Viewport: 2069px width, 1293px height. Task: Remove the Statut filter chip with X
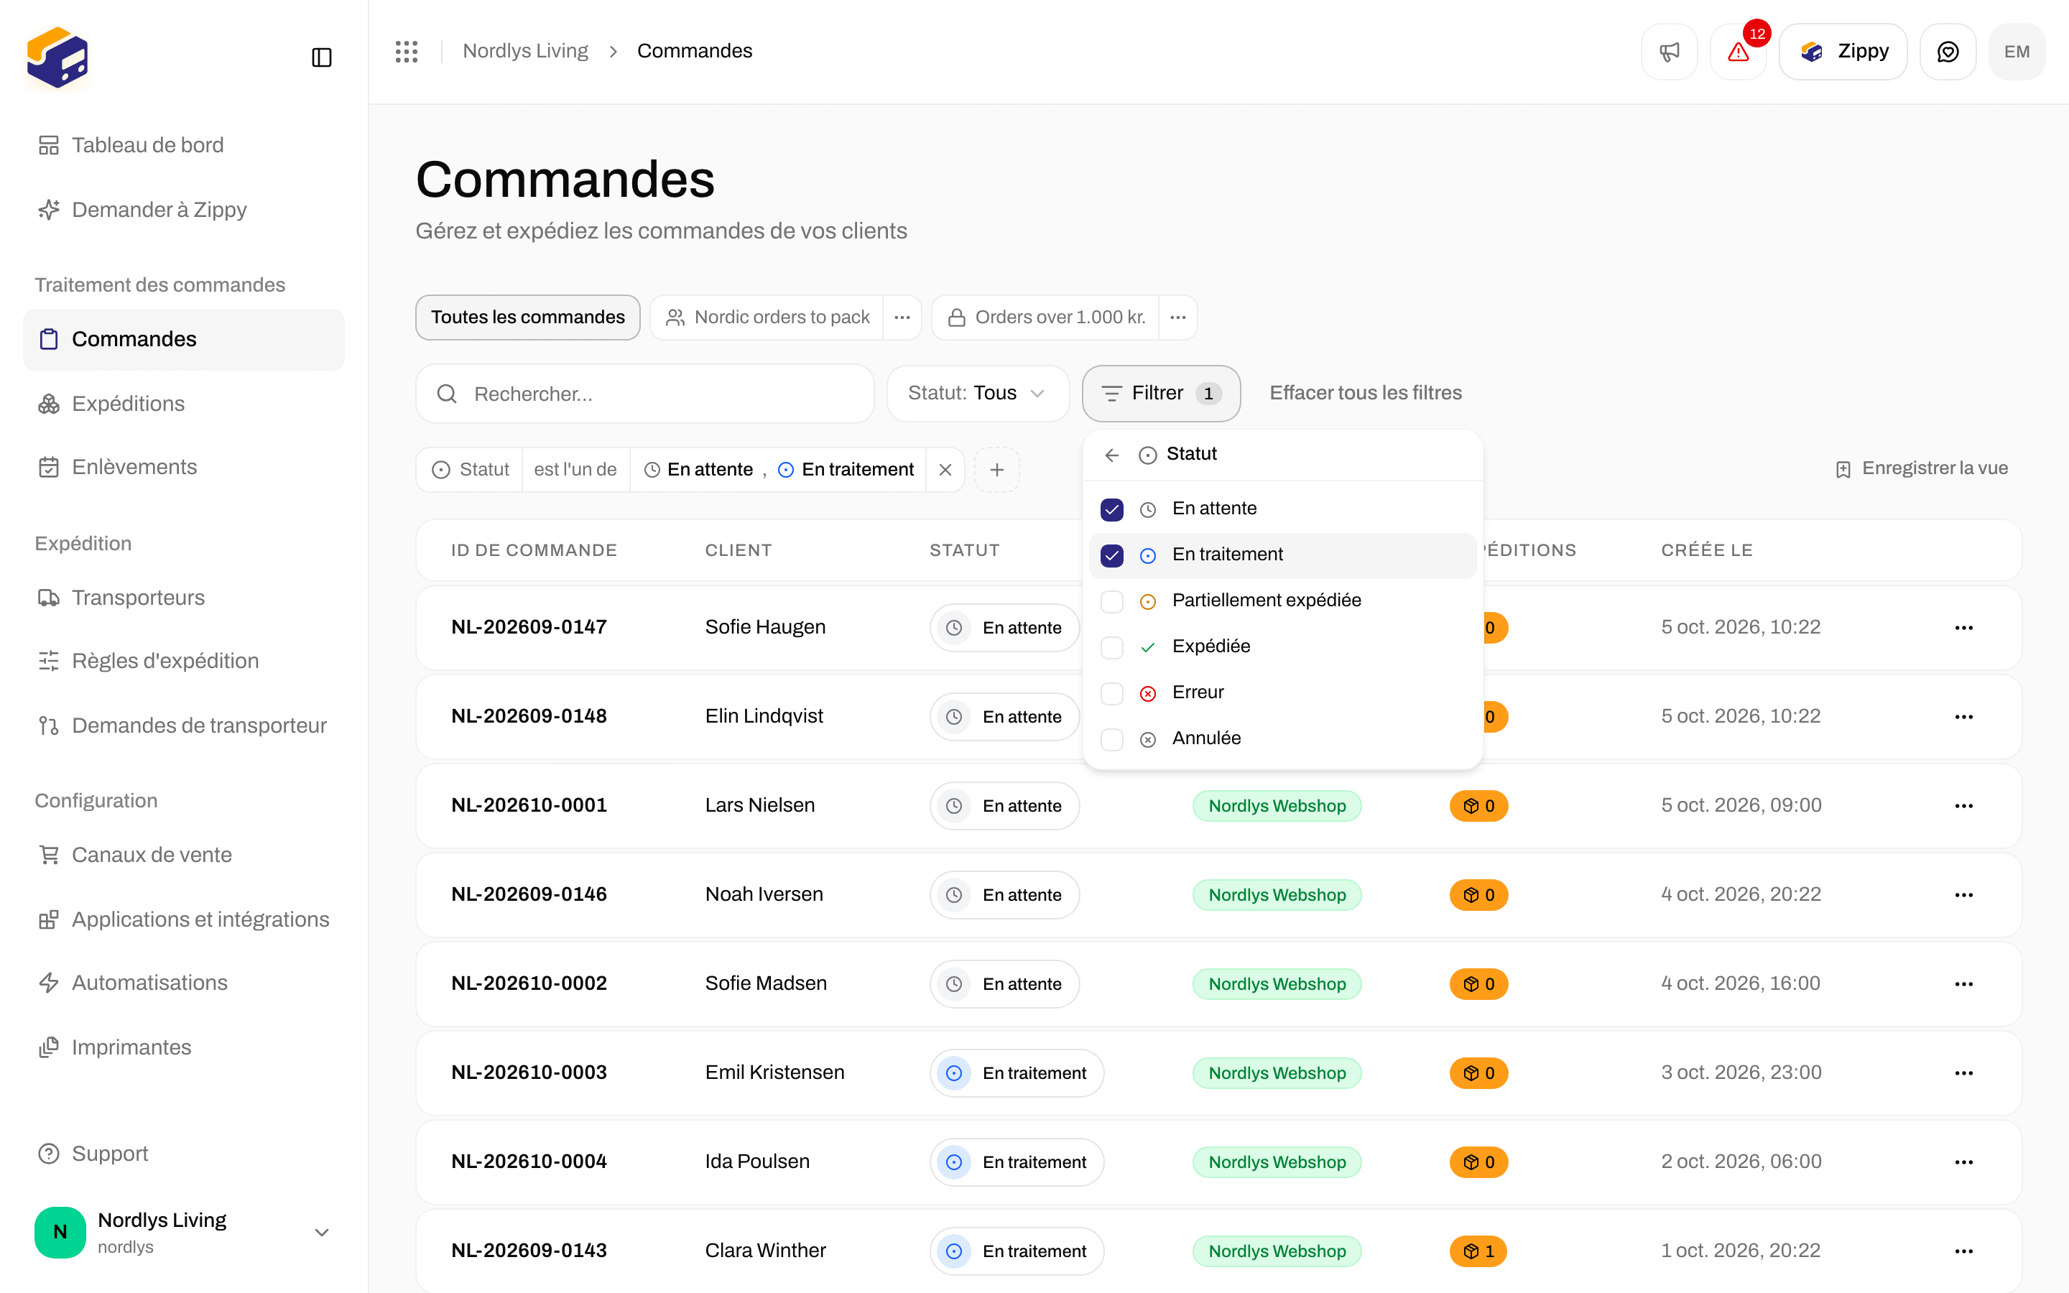pos(945,470)
